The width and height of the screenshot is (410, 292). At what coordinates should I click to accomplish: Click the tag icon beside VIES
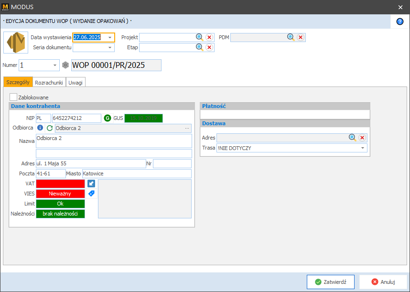91,194
